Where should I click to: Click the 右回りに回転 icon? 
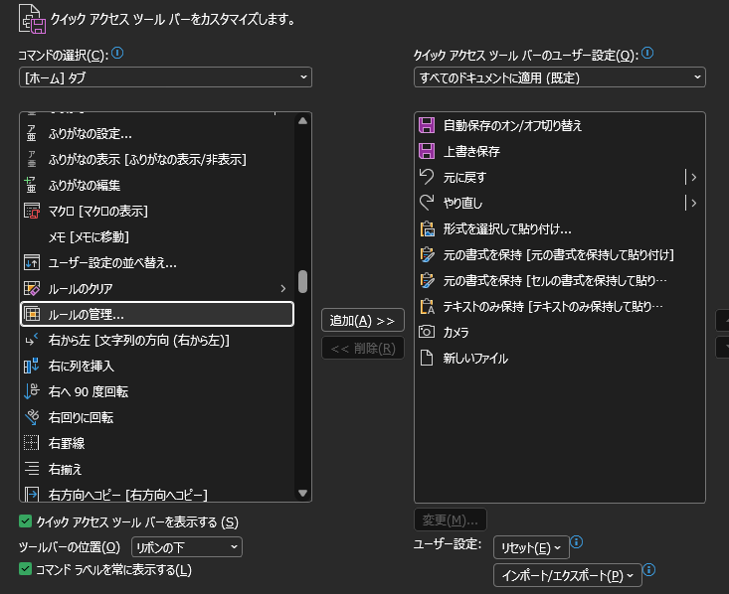[x=31, y=417]
